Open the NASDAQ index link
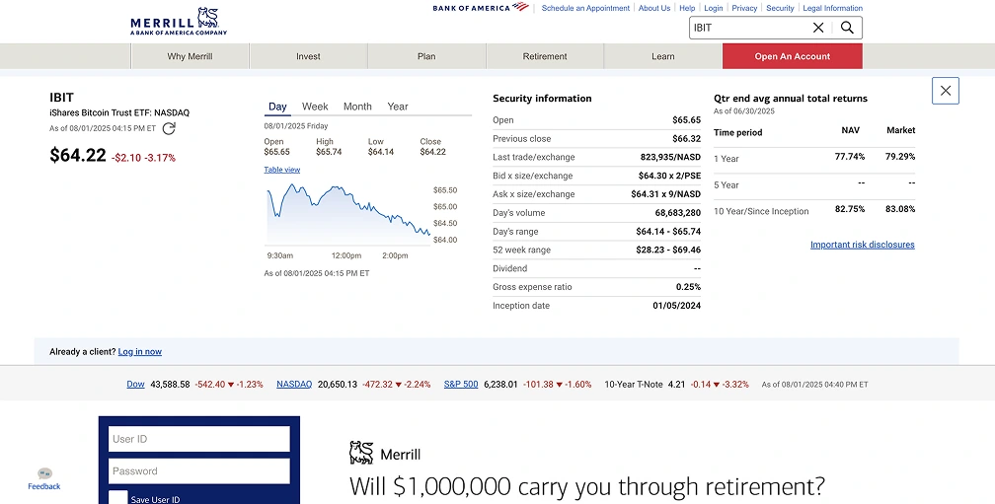 (x=294, y=385)
